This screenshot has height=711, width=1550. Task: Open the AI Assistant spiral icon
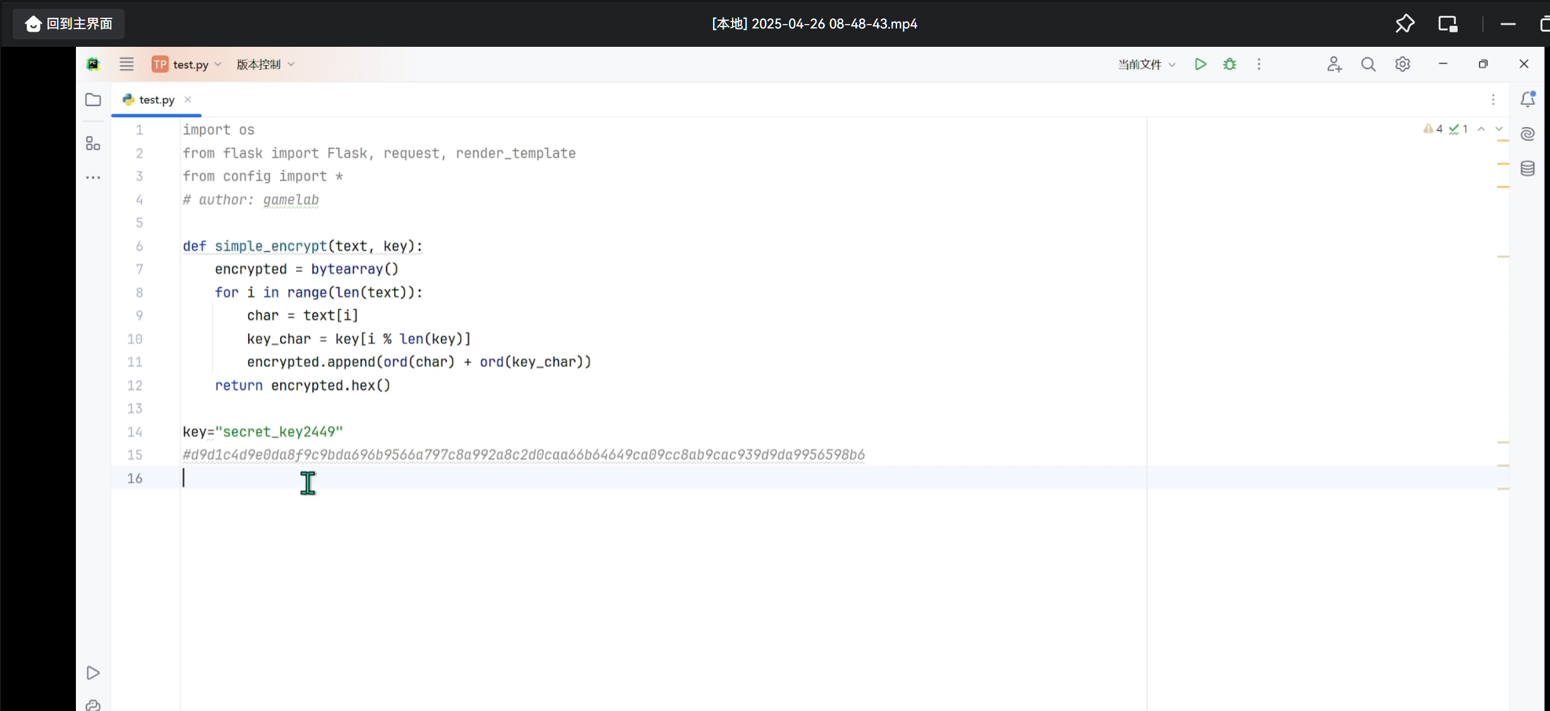tap(1527, 133)
